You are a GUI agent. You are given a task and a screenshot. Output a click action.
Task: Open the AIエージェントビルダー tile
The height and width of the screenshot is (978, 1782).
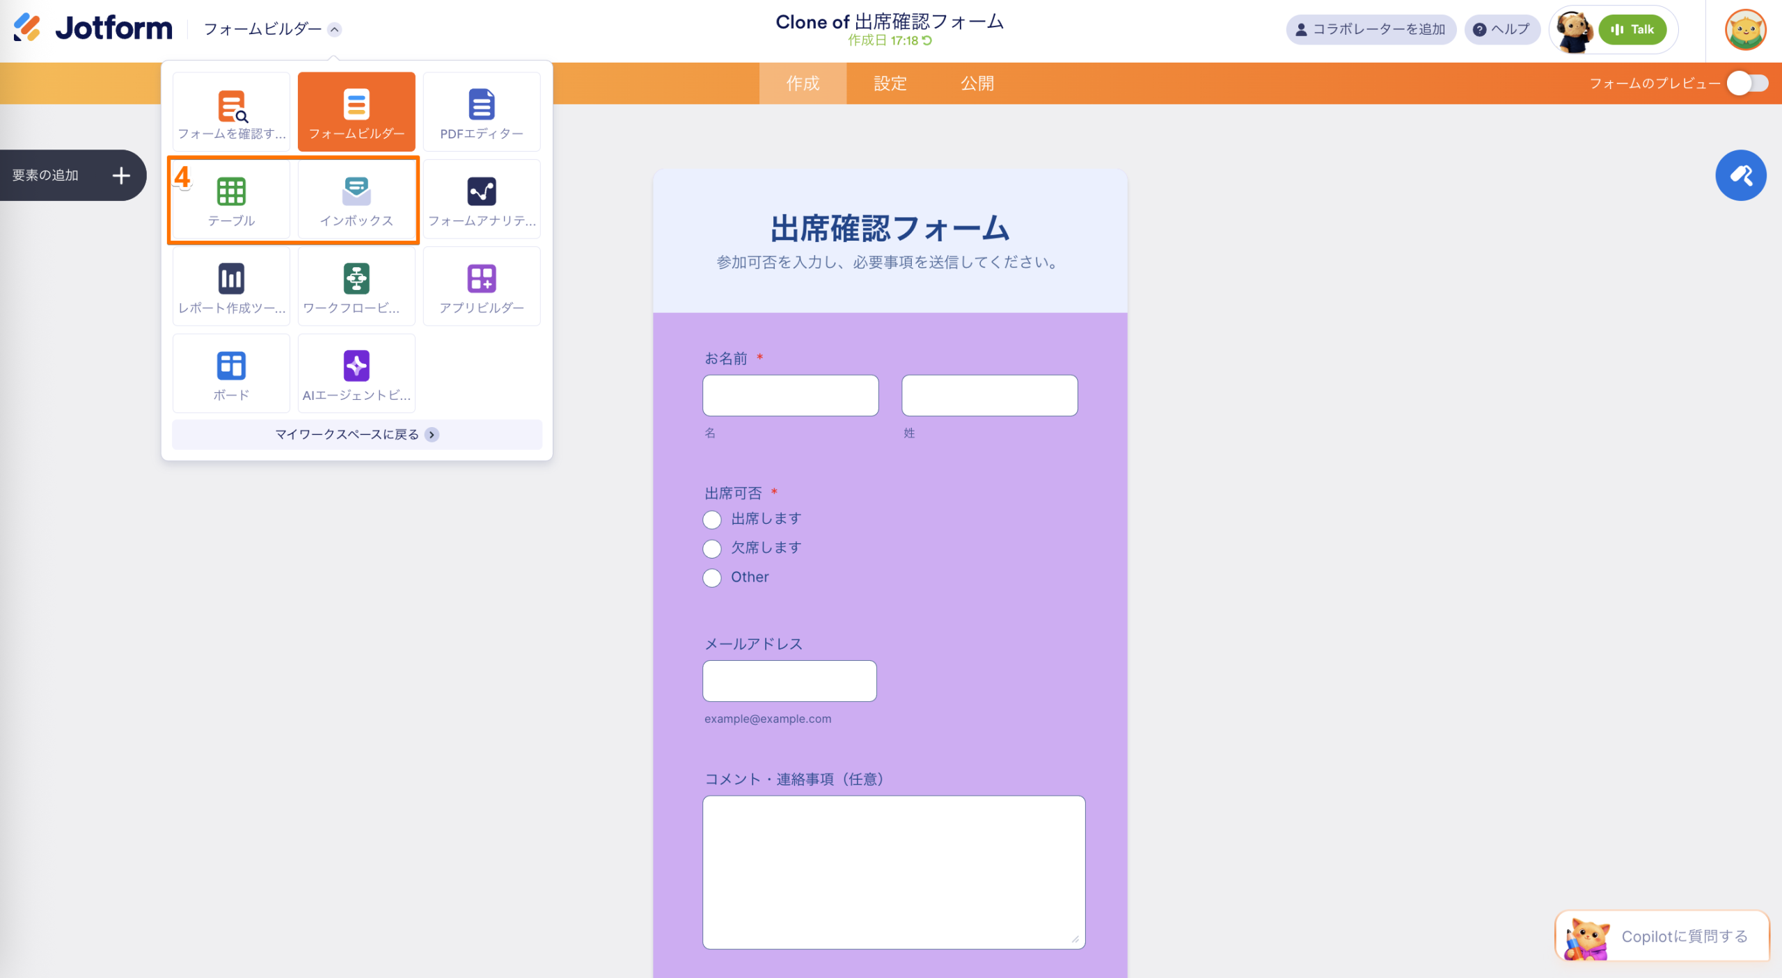coord(356,374)
